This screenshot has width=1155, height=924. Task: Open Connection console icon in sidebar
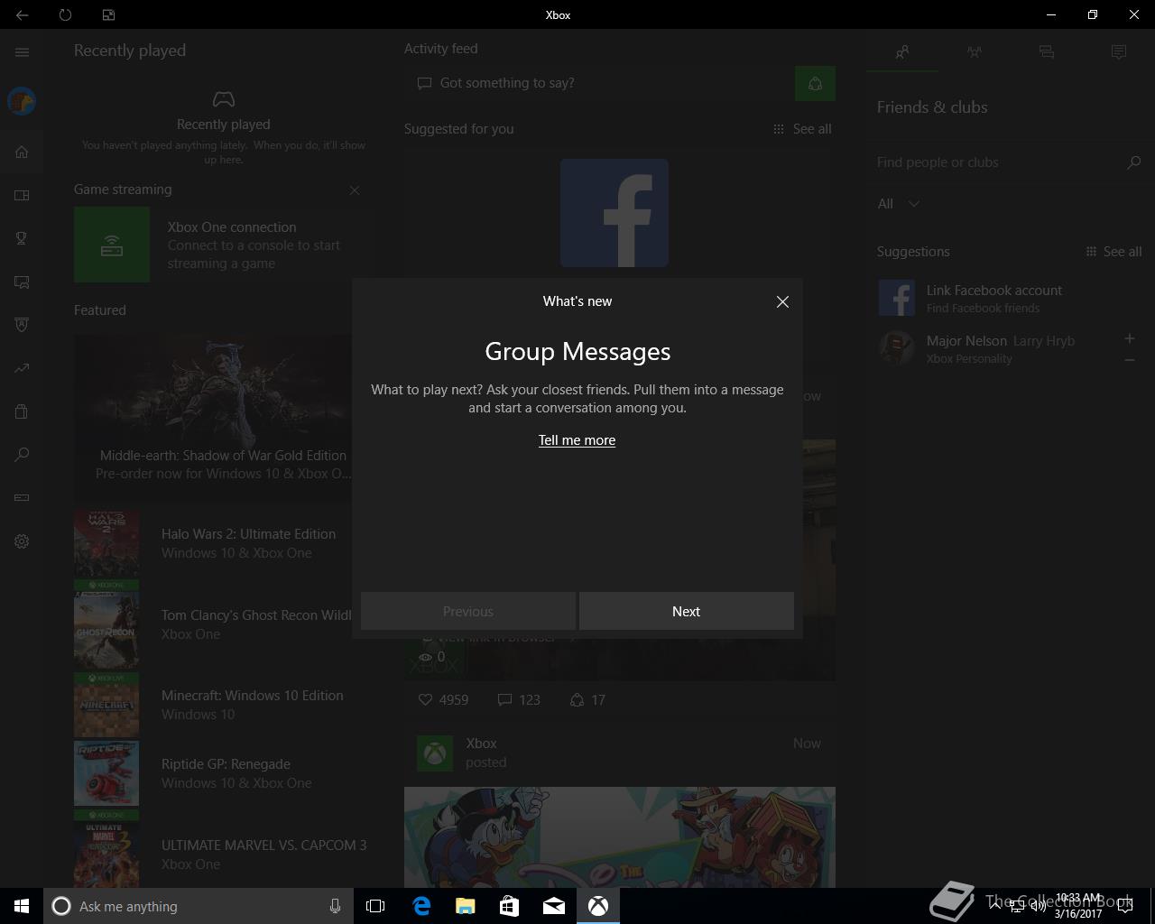tap(22, 498)
